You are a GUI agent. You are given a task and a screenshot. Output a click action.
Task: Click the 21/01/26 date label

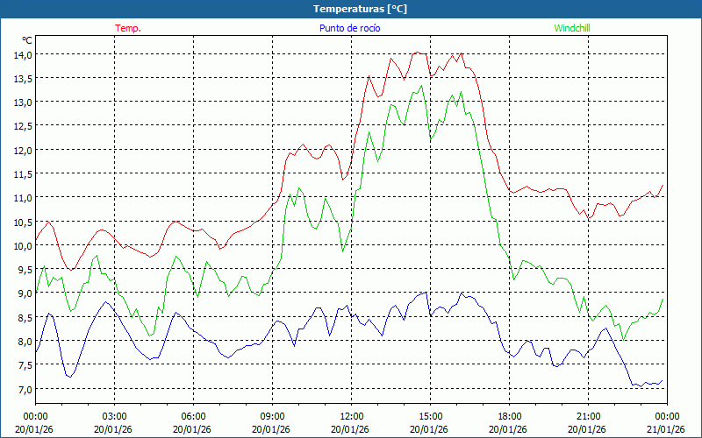667,429
